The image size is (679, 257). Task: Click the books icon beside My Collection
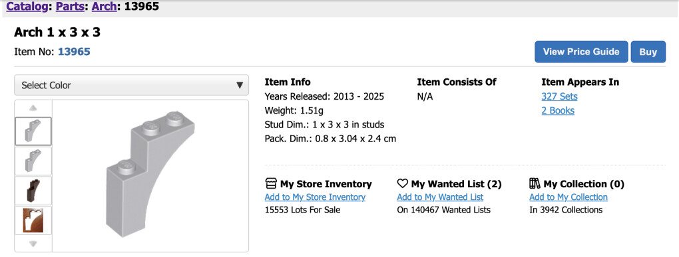(535, 183)
